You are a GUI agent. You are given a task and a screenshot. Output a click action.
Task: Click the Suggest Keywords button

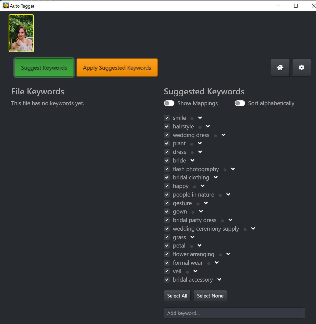pyautogui.click(x=44, y=68)
